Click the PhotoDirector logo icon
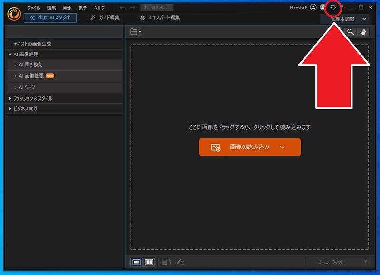Viewport: 380px width, 275px height. click(x=14, y=13)
